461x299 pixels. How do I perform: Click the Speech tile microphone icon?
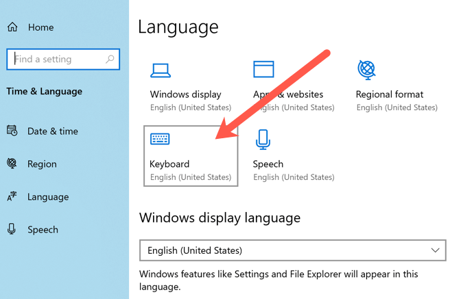263,140
